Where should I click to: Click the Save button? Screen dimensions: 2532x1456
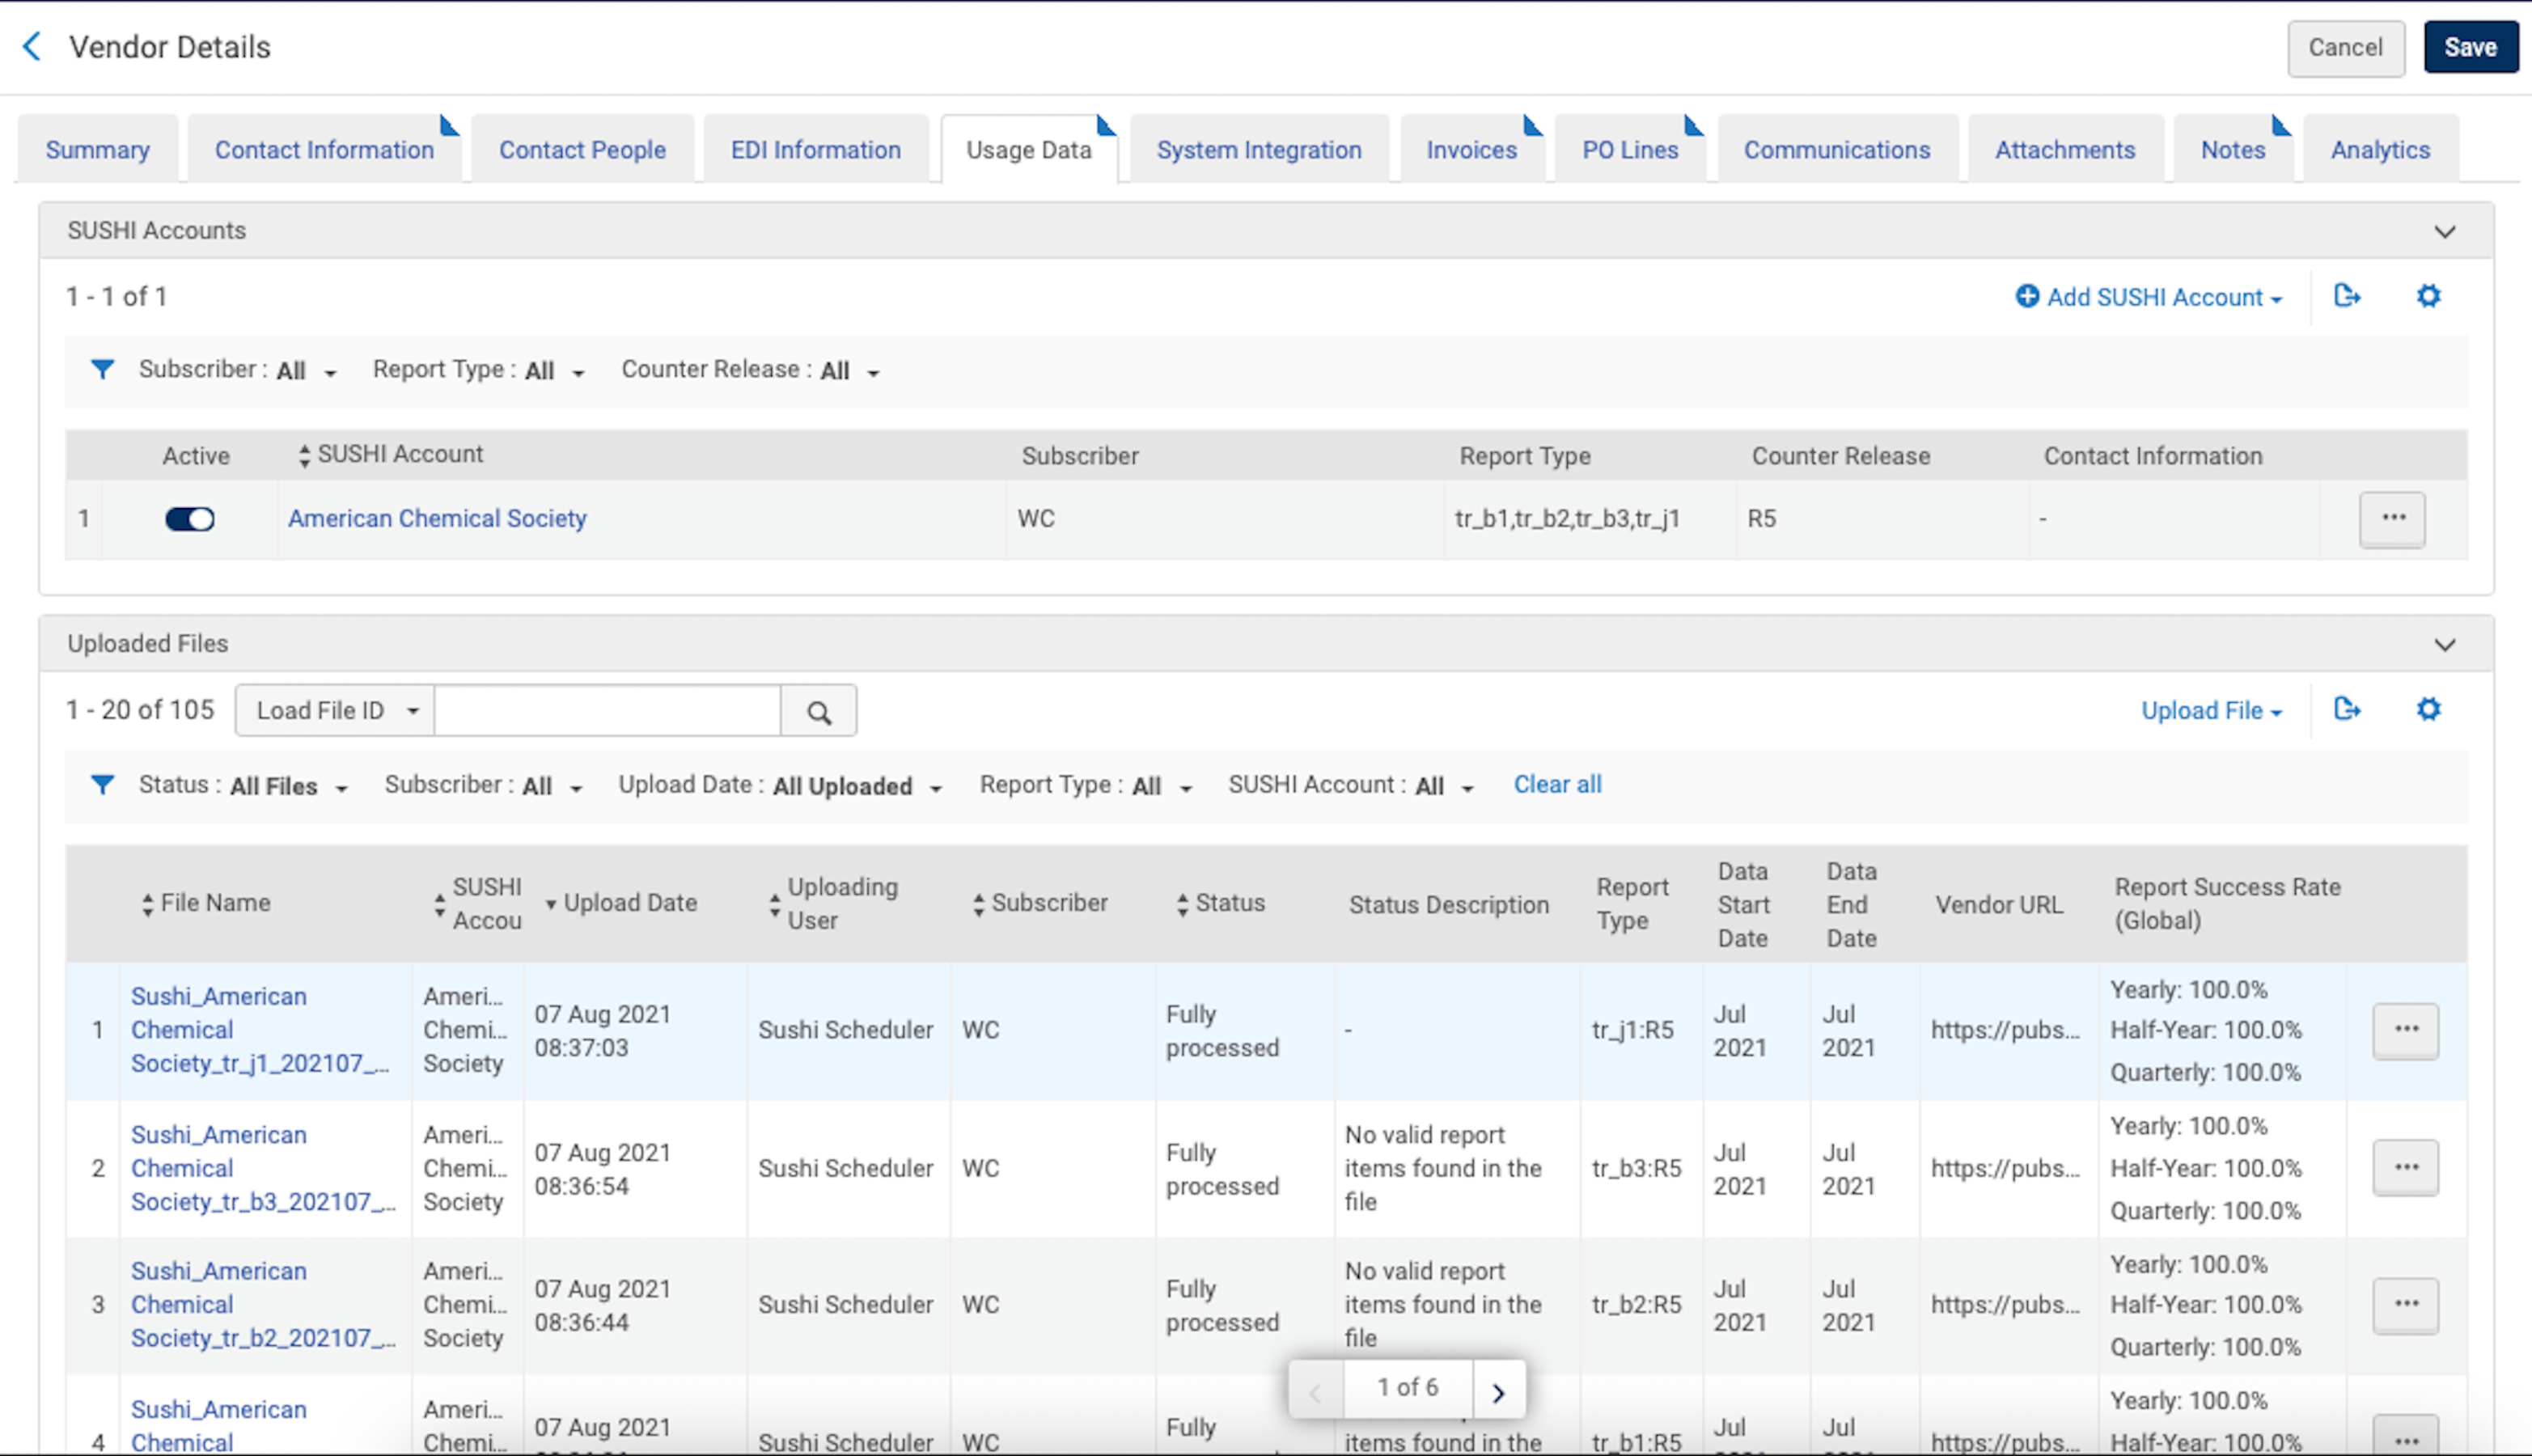pyautogui.click(x=2469, y=47)
